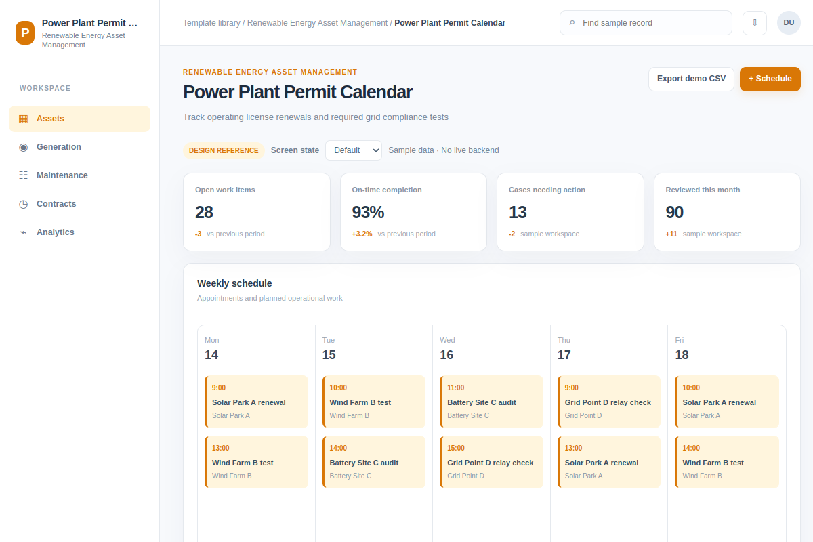Select Fri 18 day header
This screenshot has width=813, height=542.
pyautogui.click(x=682, y=348)
